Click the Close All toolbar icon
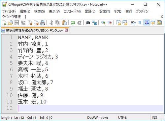The width and height of the screenshot is (165, 121). point(36,23)
